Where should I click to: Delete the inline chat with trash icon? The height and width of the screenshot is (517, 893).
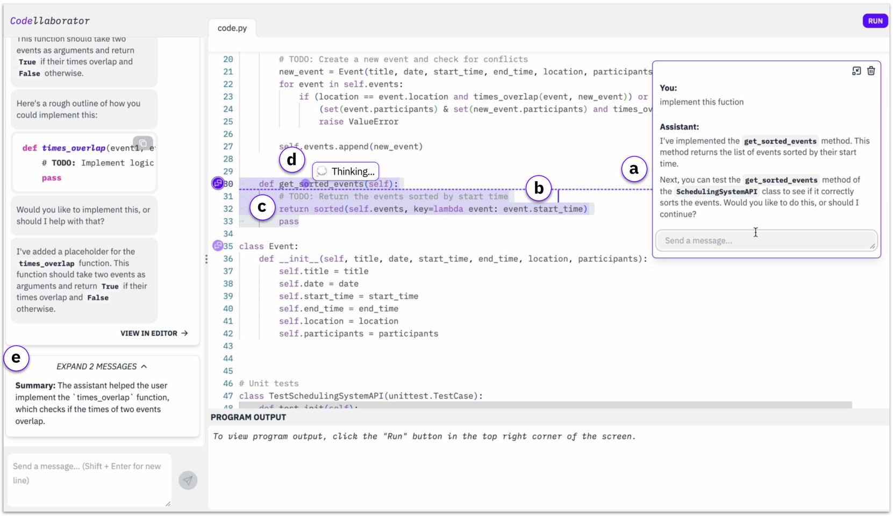[871, 71]
